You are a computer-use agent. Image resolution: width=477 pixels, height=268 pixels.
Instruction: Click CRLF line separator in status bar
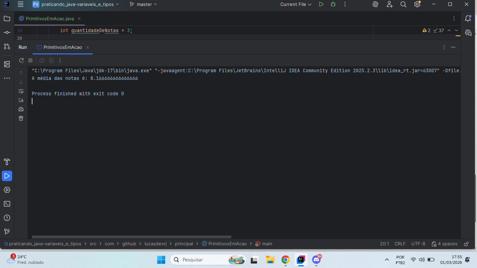click(x=400, y=244)
